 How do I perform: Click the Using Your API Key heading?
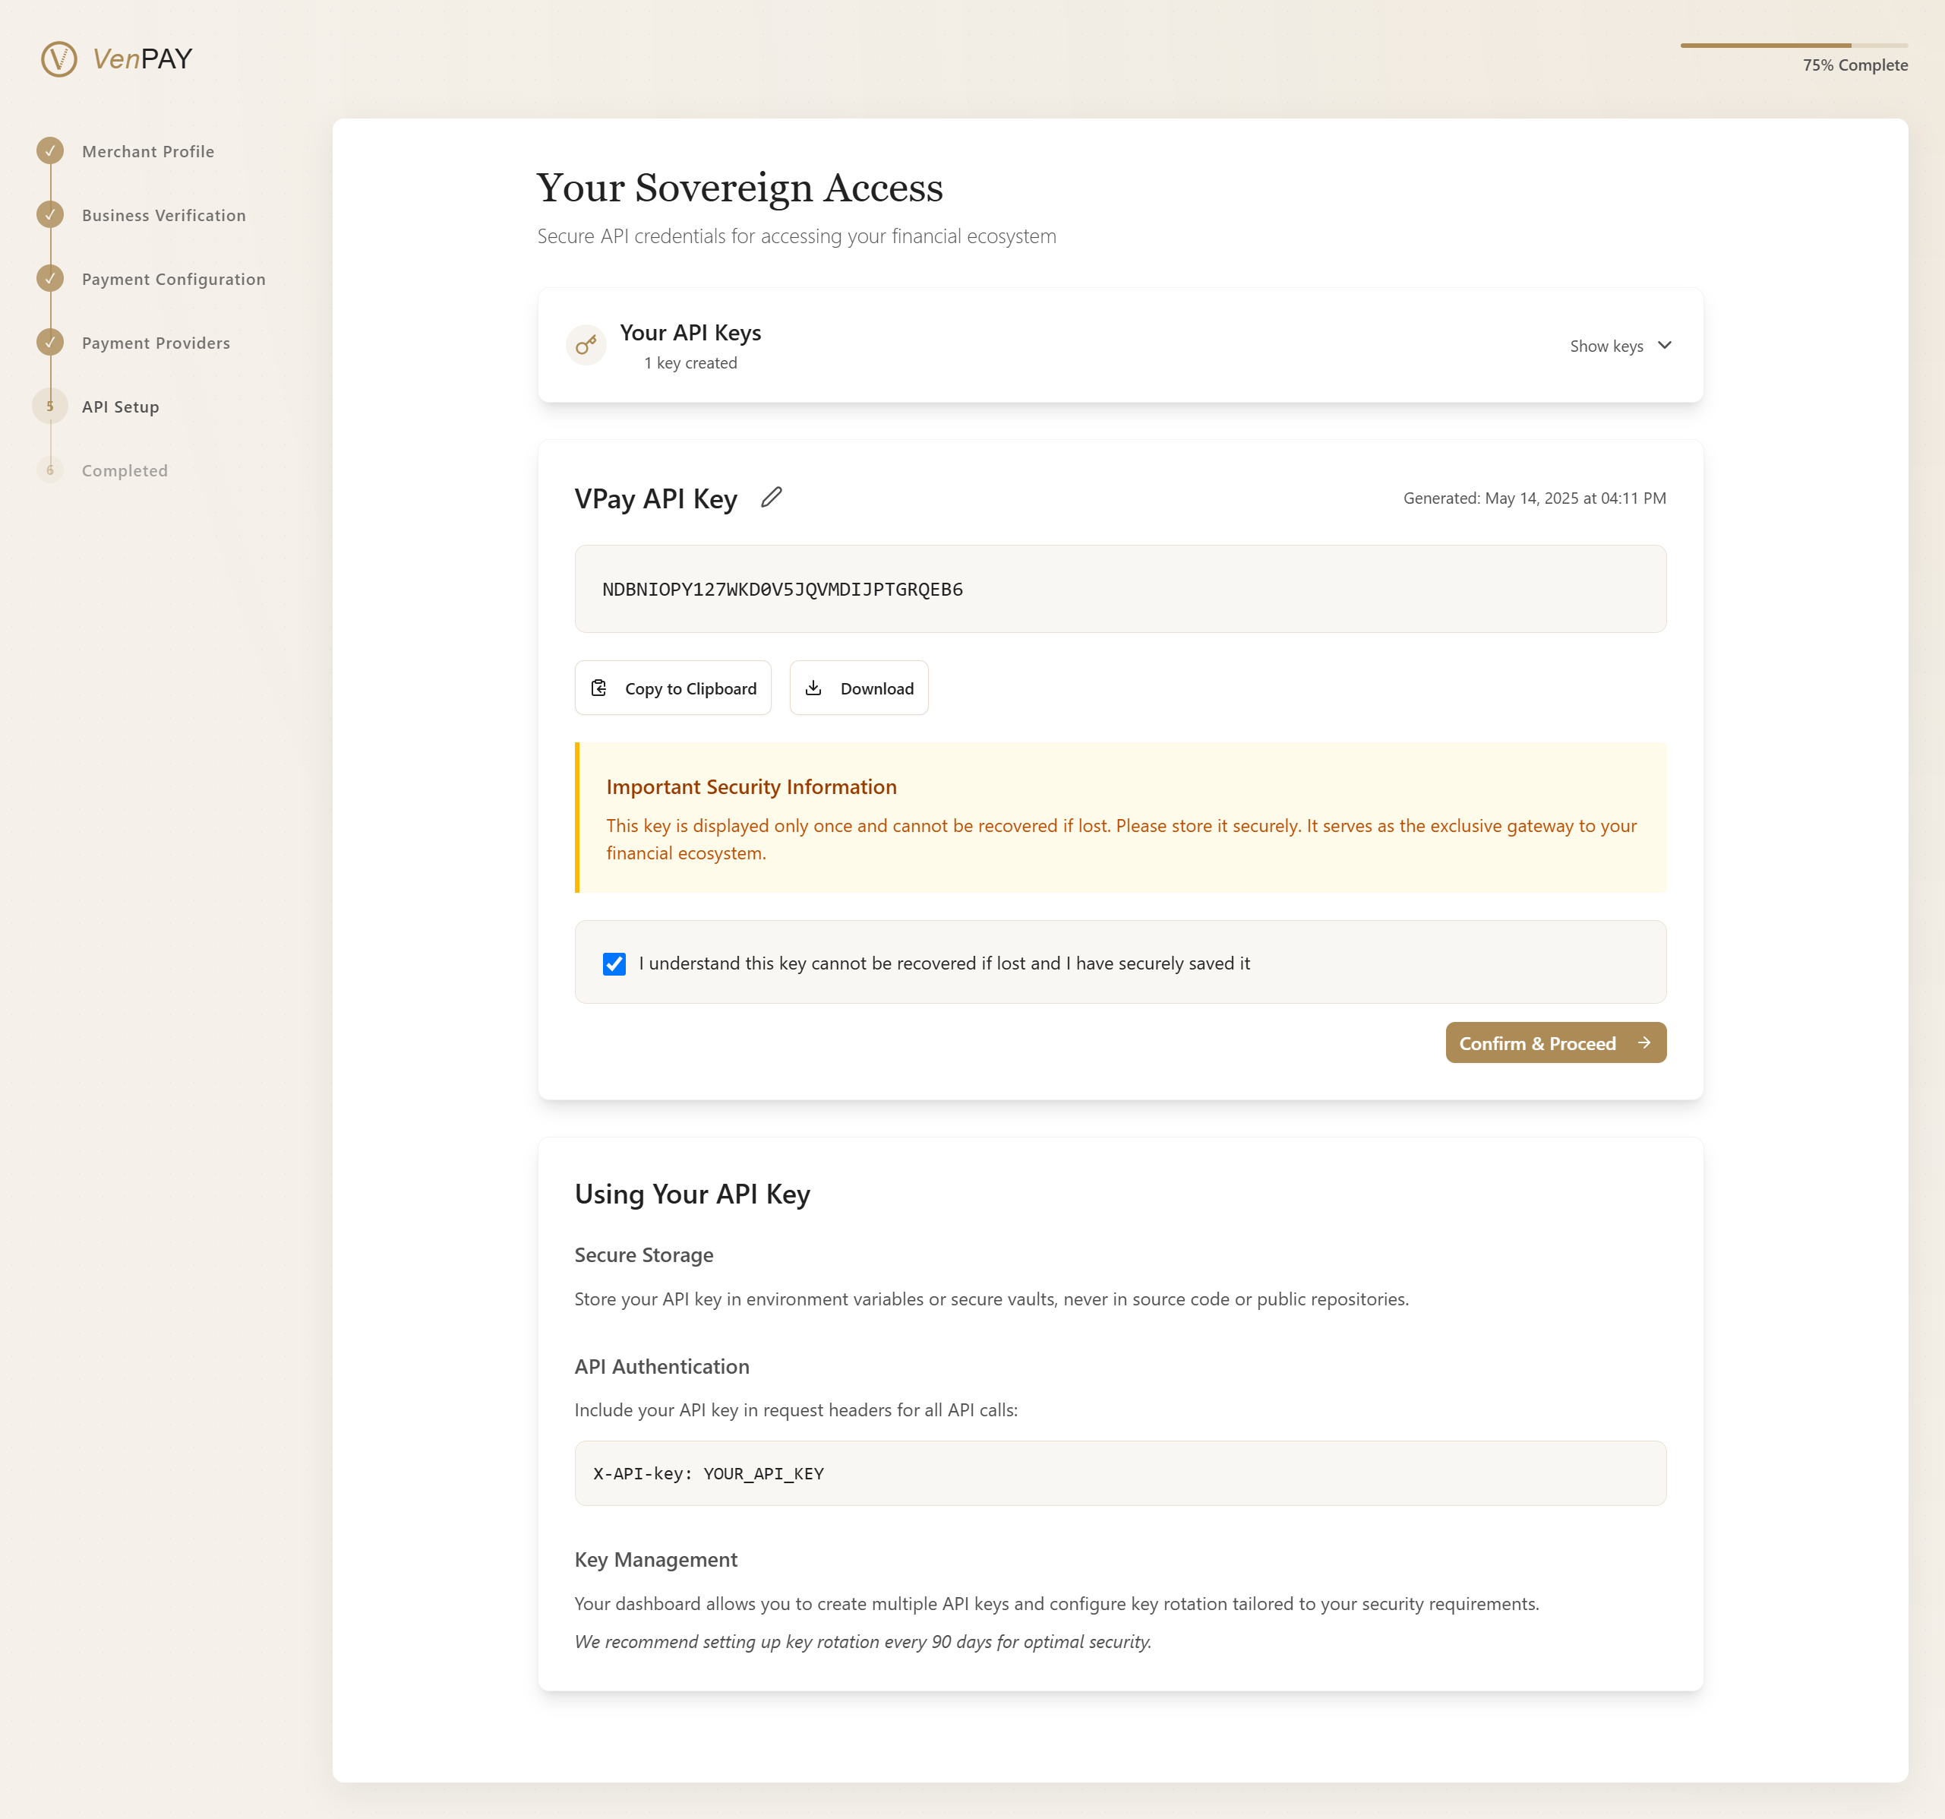pos(693,1194)
